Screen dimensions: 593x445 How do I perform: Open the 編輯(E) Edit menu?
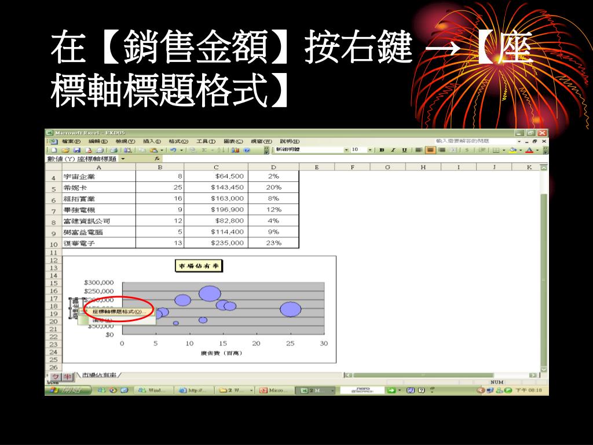pos(98,141)
